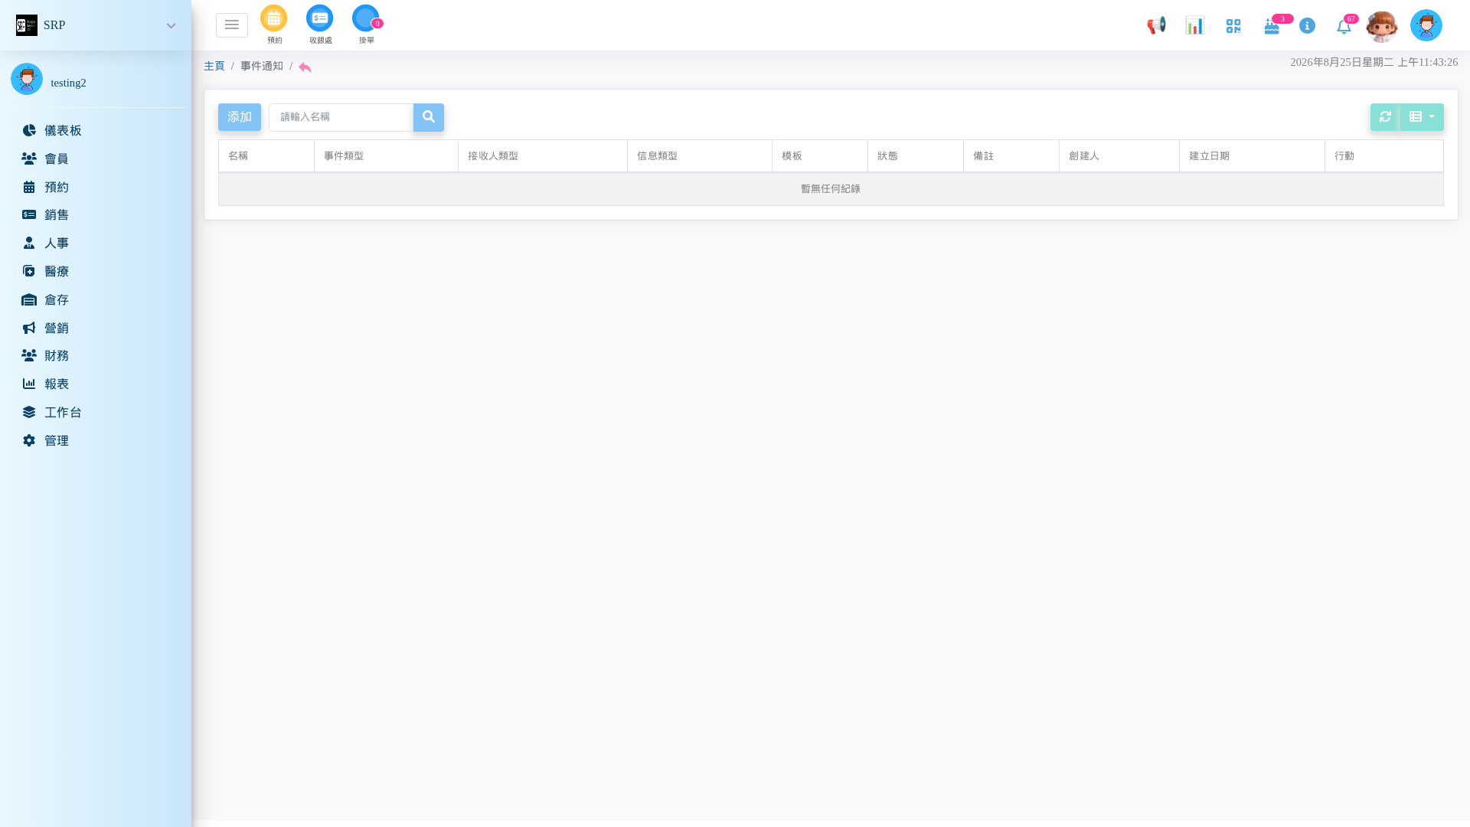Click the megaphone announcement icon

pyautogui.click(x=1156, y=25)
